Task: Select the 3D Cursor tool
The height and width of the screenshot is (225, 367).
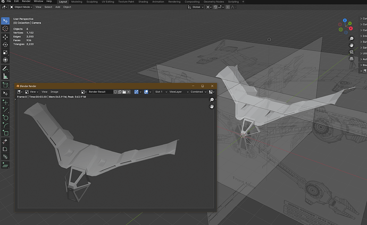Action: pos(5,29)
